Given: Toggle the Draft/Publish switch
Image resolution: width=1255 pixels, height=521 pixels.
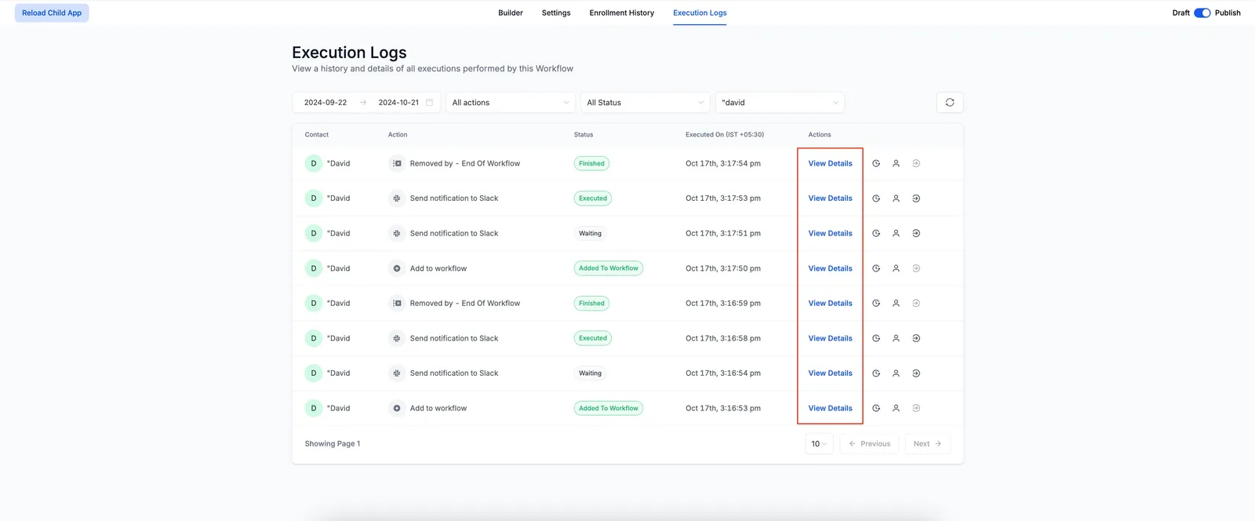Looking at the screenshot, I should pyautogui.click(x=1202, y=13).
